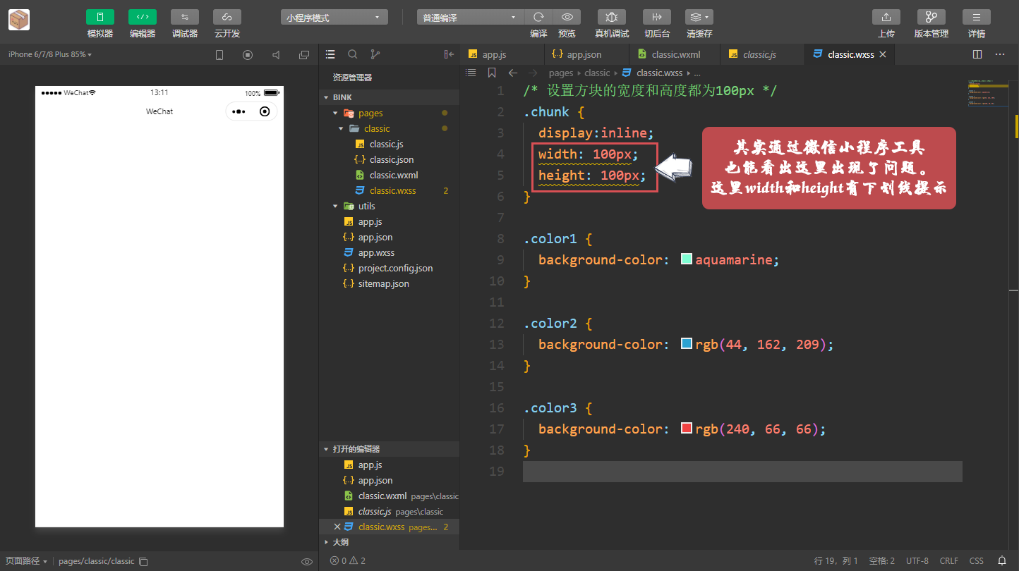The image size is (1019, 571).
Task: Toggle the debugger panel button
Action: pyautogui.click(x=185, y=17)
